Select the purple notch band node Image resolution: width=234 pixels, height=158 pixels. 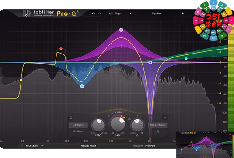coord(150,62)
